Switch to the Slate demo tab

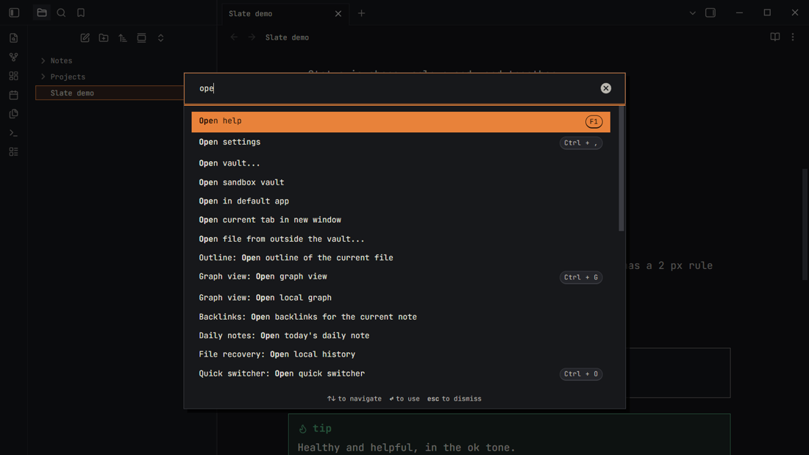[x=285, y=13]
